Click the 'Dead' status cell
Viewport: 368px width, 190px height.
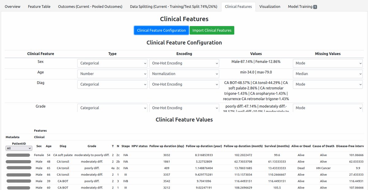(301, 168)
